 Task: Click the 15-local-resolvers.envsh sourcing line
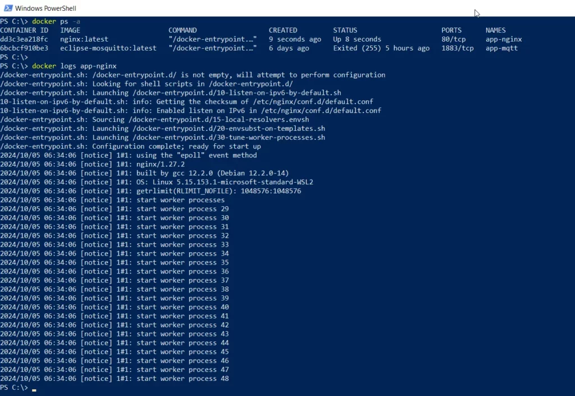pos(154,120)
